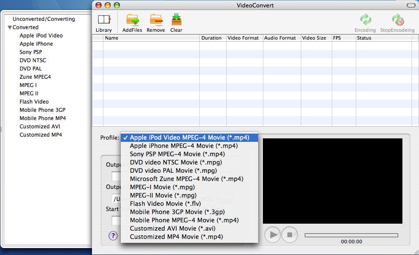Play the preview video

[x=273, y=235]
